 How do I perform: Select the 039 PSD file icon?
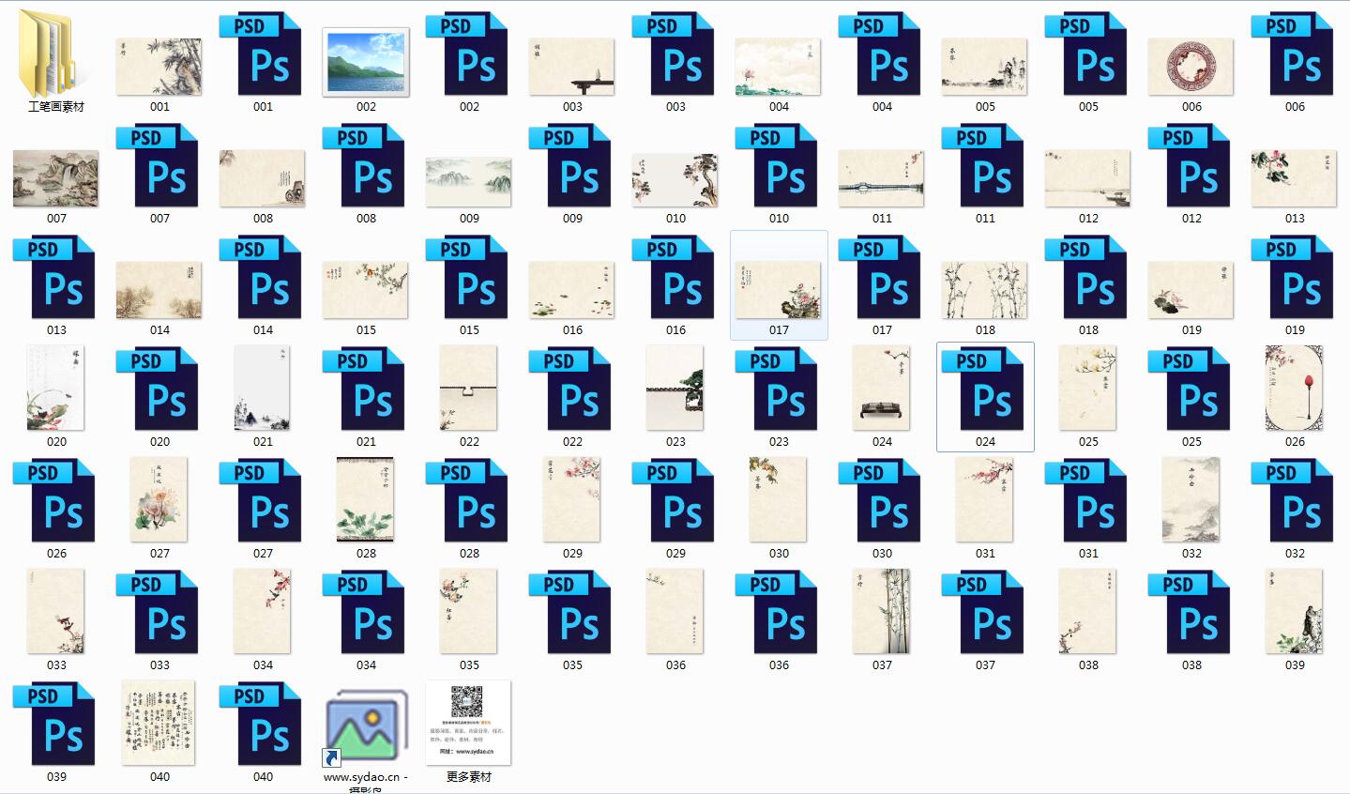point(55,725)
